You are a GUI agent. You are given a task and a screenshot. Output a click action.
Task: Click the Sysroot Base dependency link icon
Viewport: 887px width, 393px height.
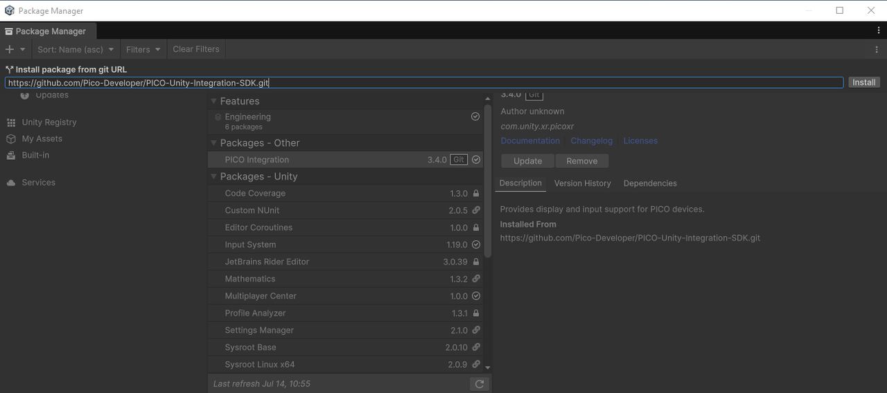click(476, 347)
